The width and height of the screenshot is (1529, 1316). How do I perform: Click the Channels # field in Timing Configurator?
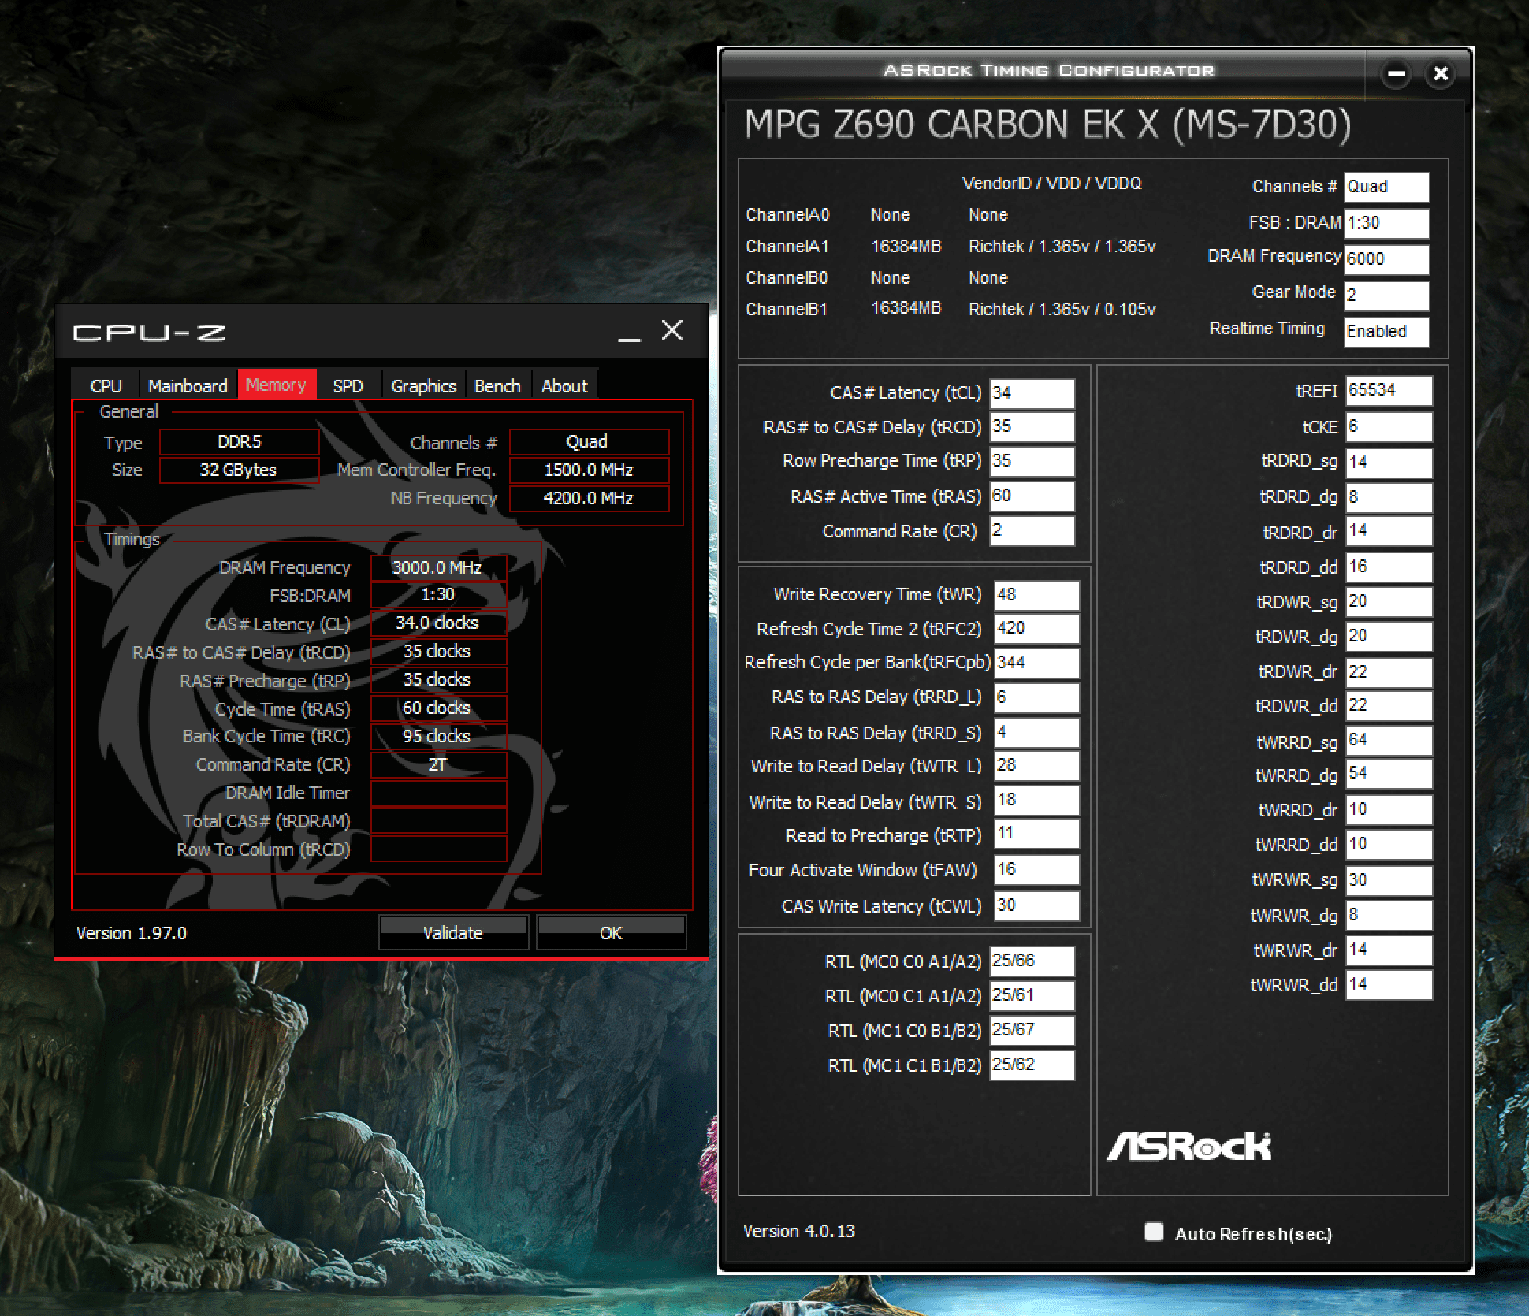point(1386,188)
